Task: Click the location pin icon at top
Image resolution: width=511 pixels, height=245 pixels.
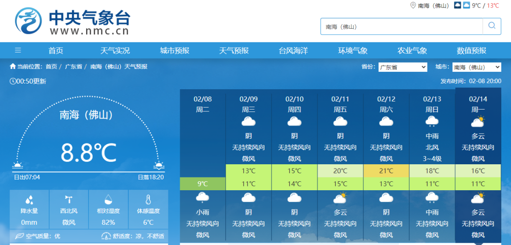Action: (413, 5)
